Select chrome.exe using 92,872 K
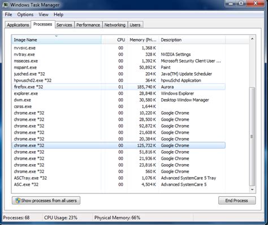The width and height of the screenshot is (268, 225). pos(119,126)
